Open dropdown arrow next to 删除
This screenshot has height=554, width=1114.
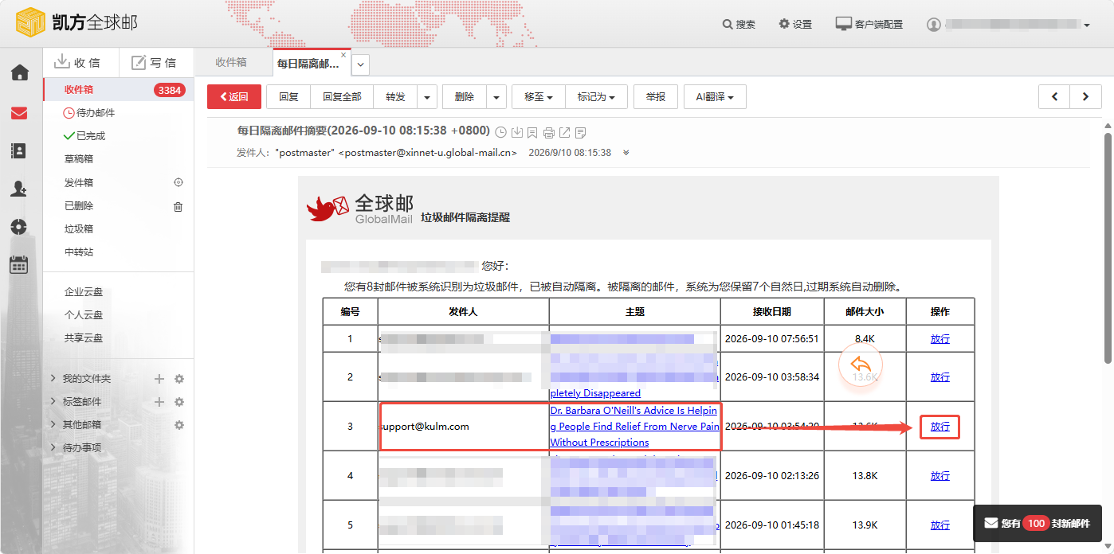coord(496,97)
